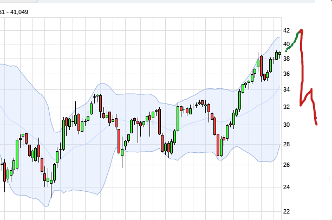Click the 38 price axis label
This screenshot has width=332, height=220.
(x=286, y=59)
